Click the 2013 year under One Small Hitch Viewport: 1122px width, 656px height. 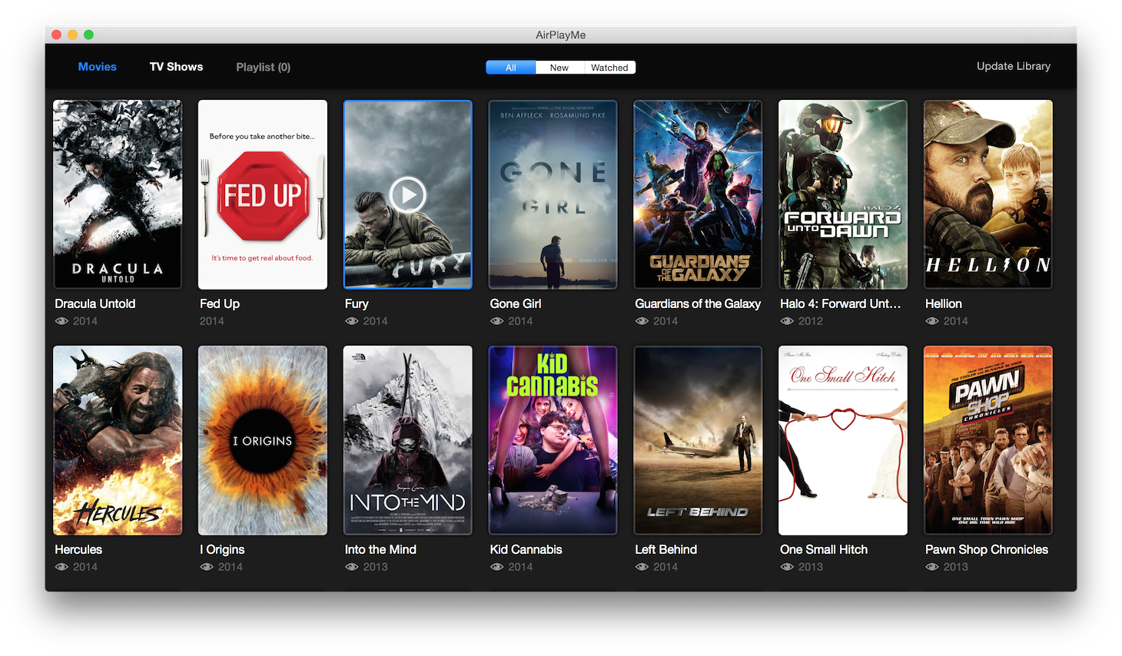(x=811, y=567)
